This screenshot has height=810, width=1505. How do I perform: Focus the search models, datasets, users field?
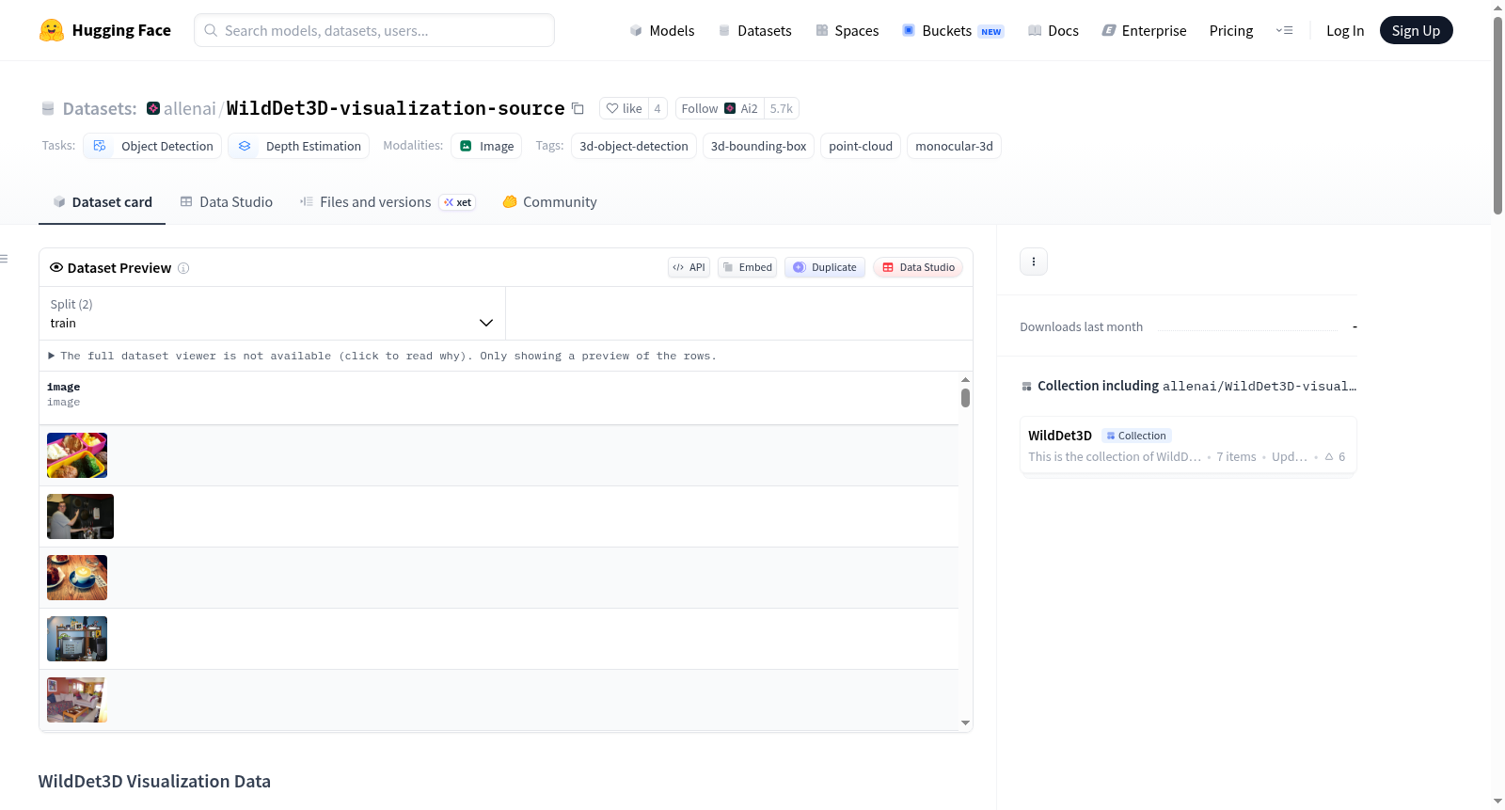(374, 30)
